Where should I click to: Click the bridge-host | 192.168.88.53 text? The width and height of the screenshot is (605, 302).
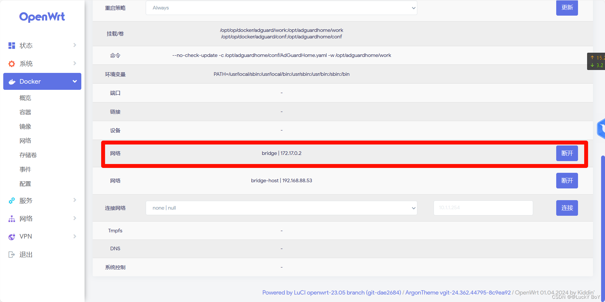[x=282, y=181]
